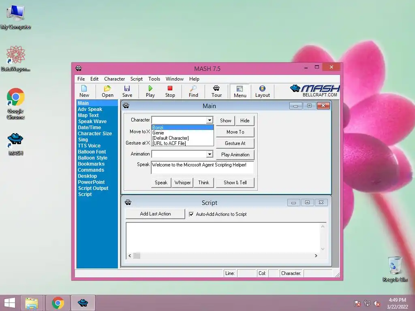Click the Layout toolbar icon

(x=262, y=91)
